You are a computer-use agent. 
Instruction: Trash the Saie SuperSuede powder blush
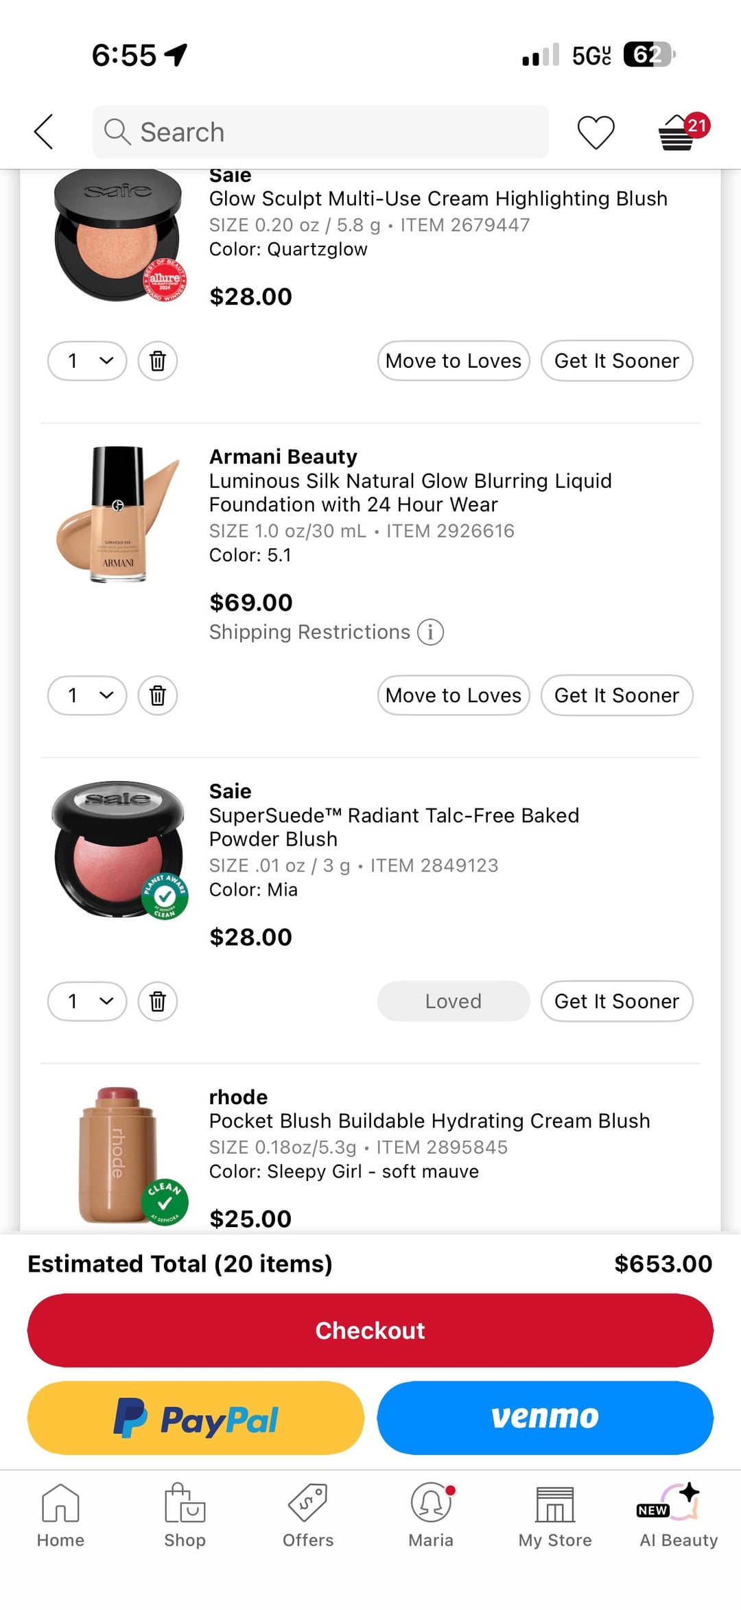(x=158, y=1001)
